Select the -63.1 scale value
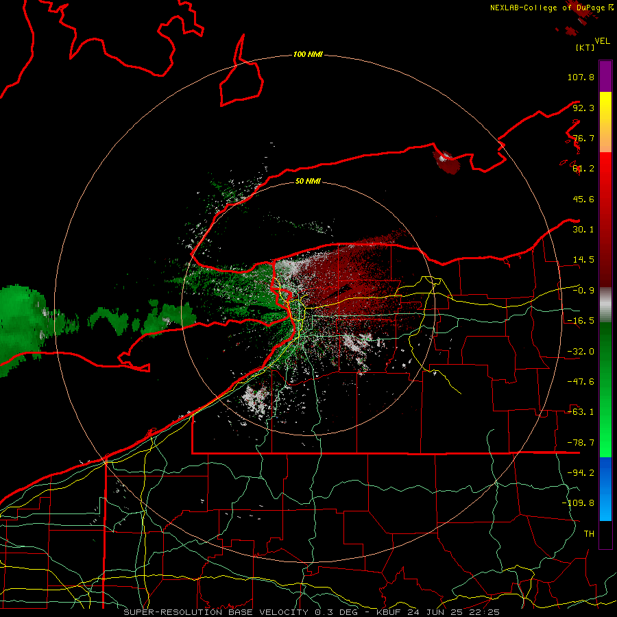Screen dimensions: 617x617 [x=581, y=412]
